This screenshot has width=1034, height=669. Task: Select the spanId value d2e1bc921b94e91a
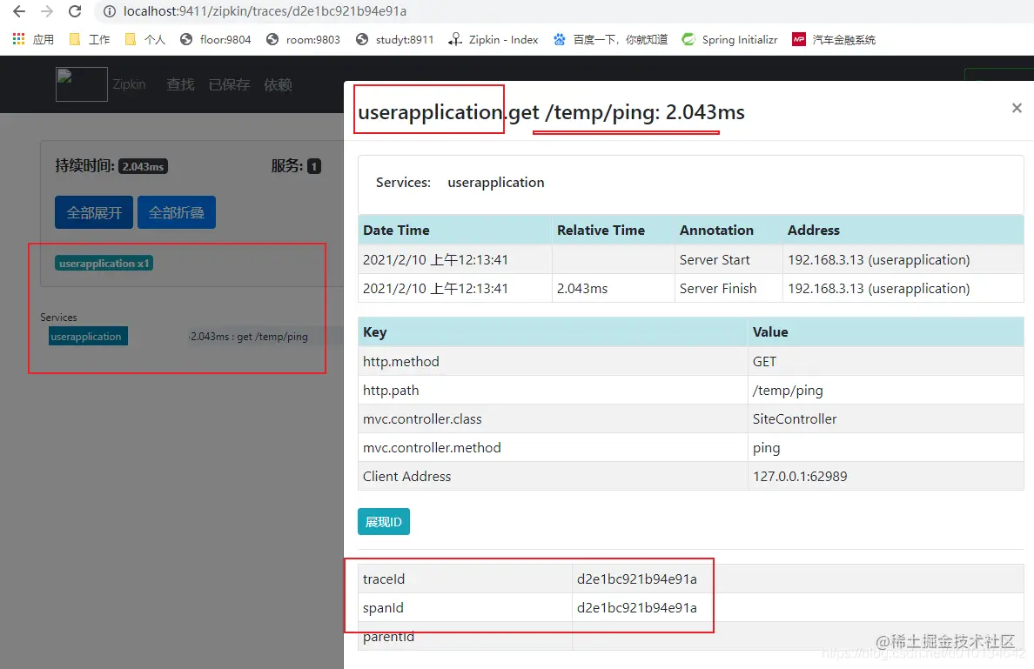click(636, 608)
